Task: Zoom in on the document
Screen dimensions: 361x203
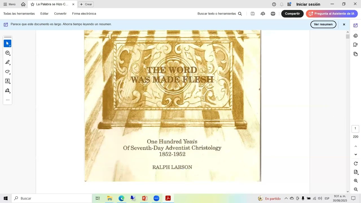Action: click(x=356, y=181)
